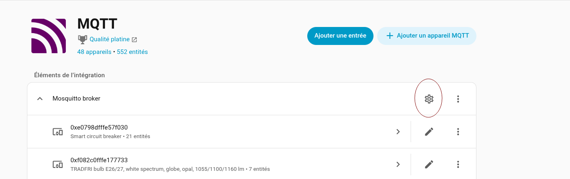Open the three-dot menu for Mosquitto broker
The image size is (570, 179).
pos(458,99)
